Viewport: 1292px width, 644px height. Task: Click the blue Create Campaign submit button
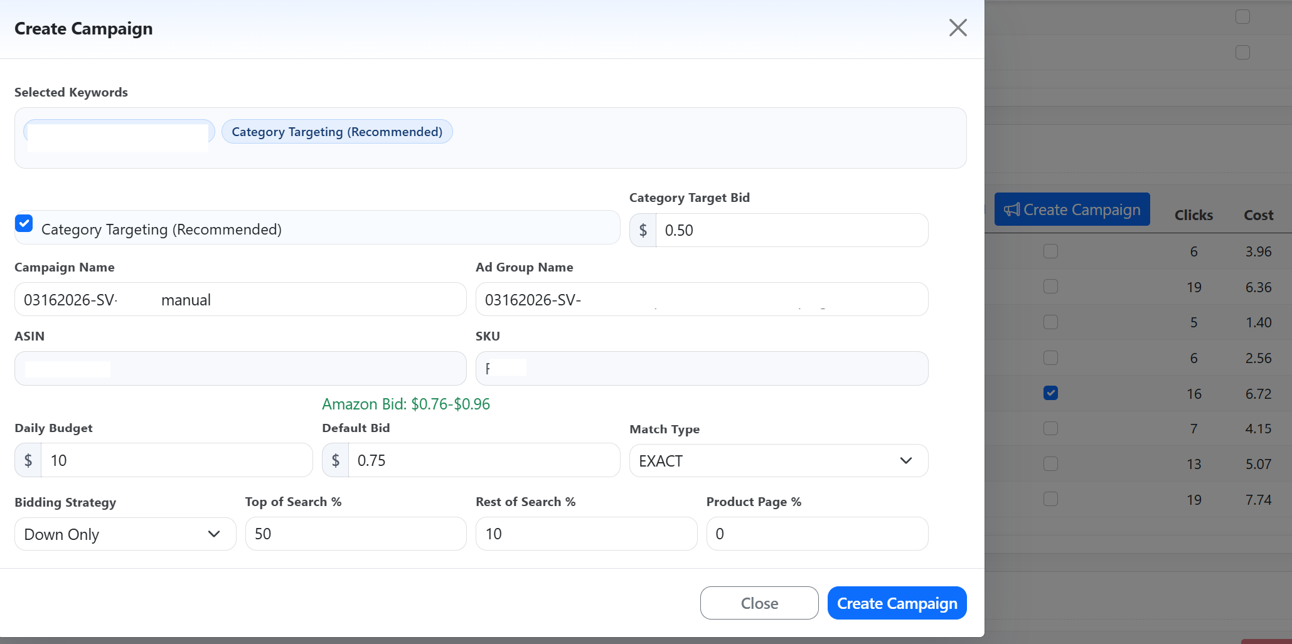click(897, 603)
